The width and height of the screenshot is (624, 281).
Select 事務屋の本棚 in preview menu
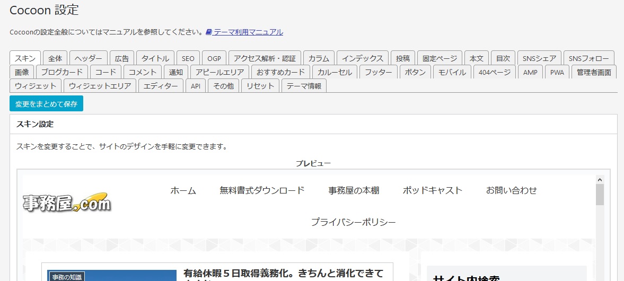tap(354, 190)
